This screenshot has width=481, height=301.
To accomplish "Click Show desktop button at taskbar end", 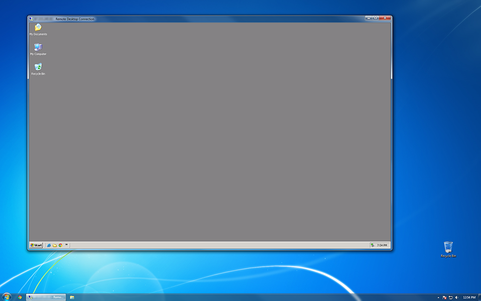I will coord(479,297).
